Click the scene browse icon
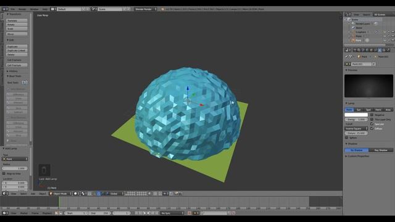Viewport: 395px width, 222px height. [x=94, y=9]
